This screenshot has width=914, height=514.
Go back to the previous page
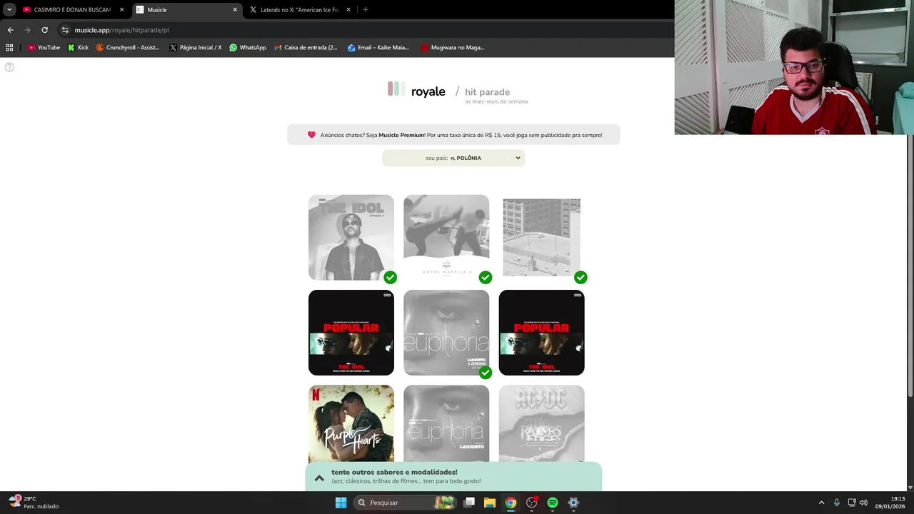click(x=10, y=30)
